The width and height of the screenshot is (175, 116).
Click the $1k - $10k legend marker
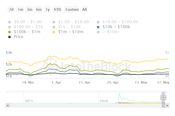(54, 27)
